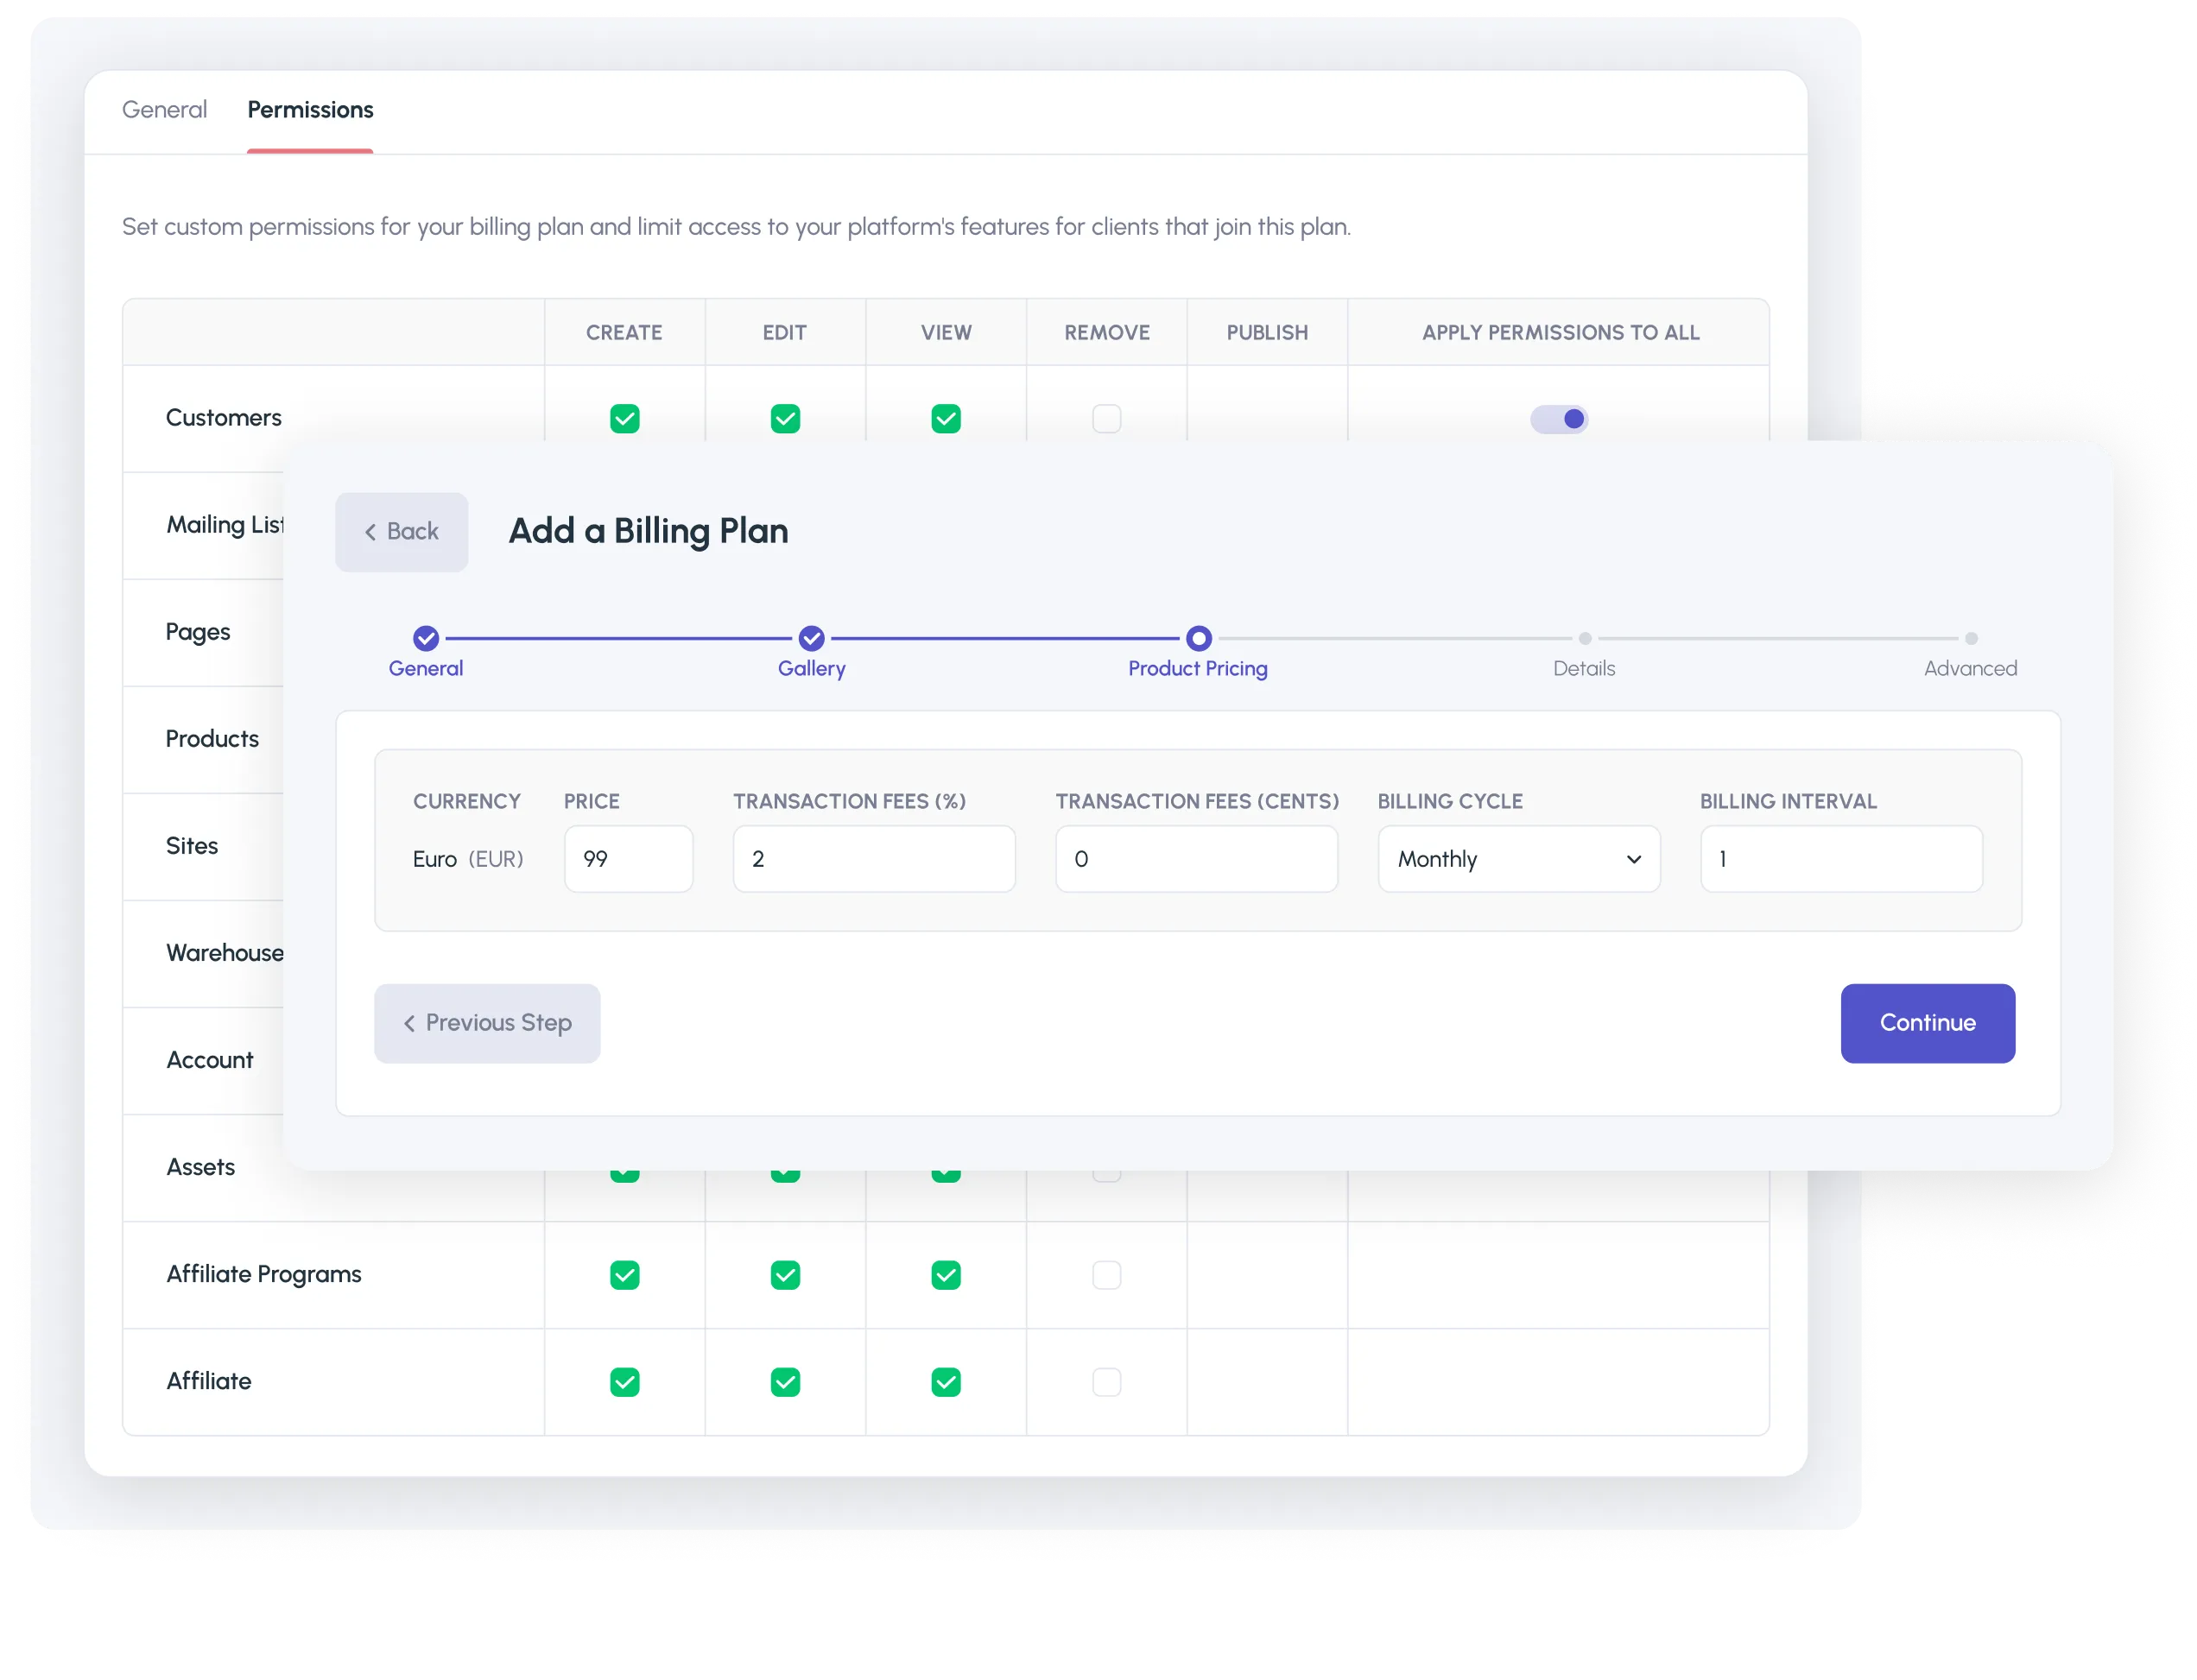
Task: Click the Back button
Action: click(402, 532)
